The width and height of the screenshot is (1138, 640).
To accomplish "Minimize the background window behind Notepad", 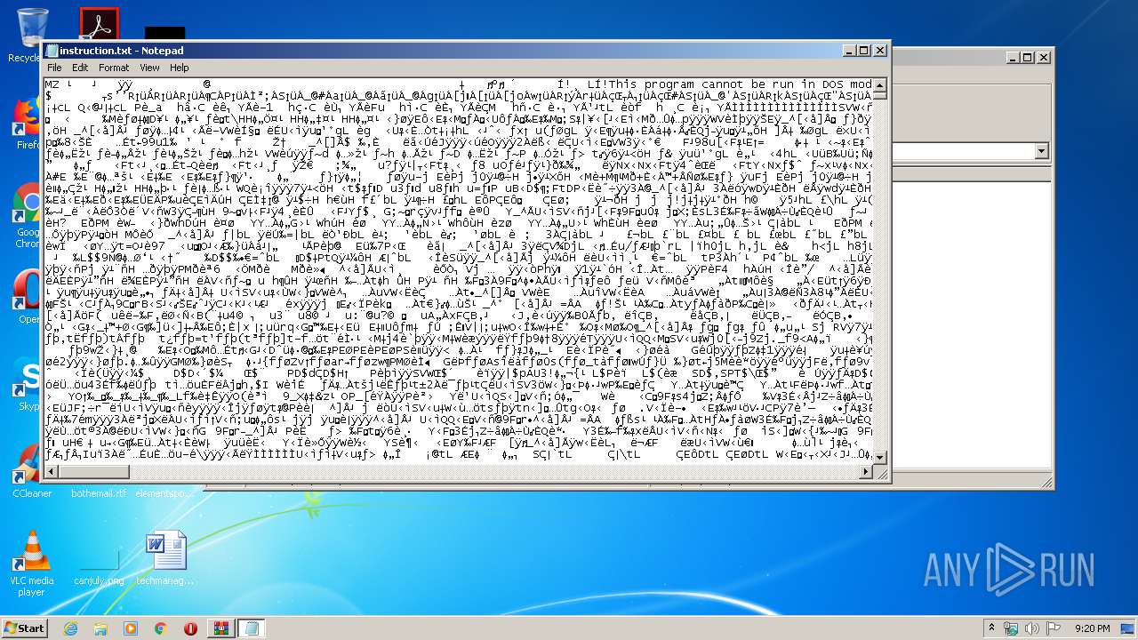I will point(1013,57).
